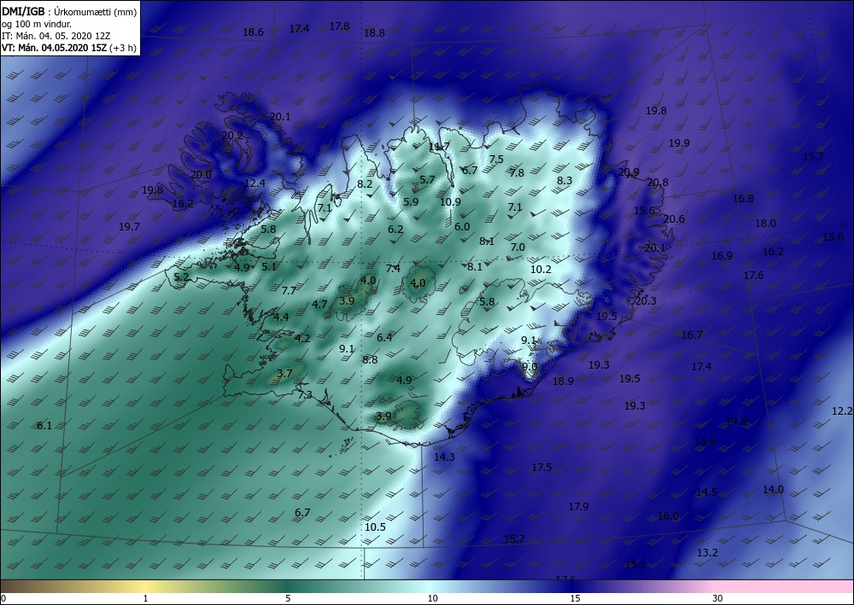Click the legend tick label '5'

pos(288,599)
